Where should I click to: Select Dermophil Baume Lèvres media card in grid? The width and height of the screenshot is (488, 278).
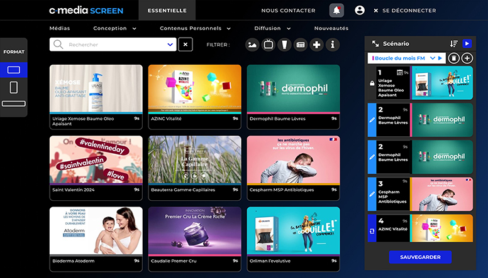click(x=293, y=97)
